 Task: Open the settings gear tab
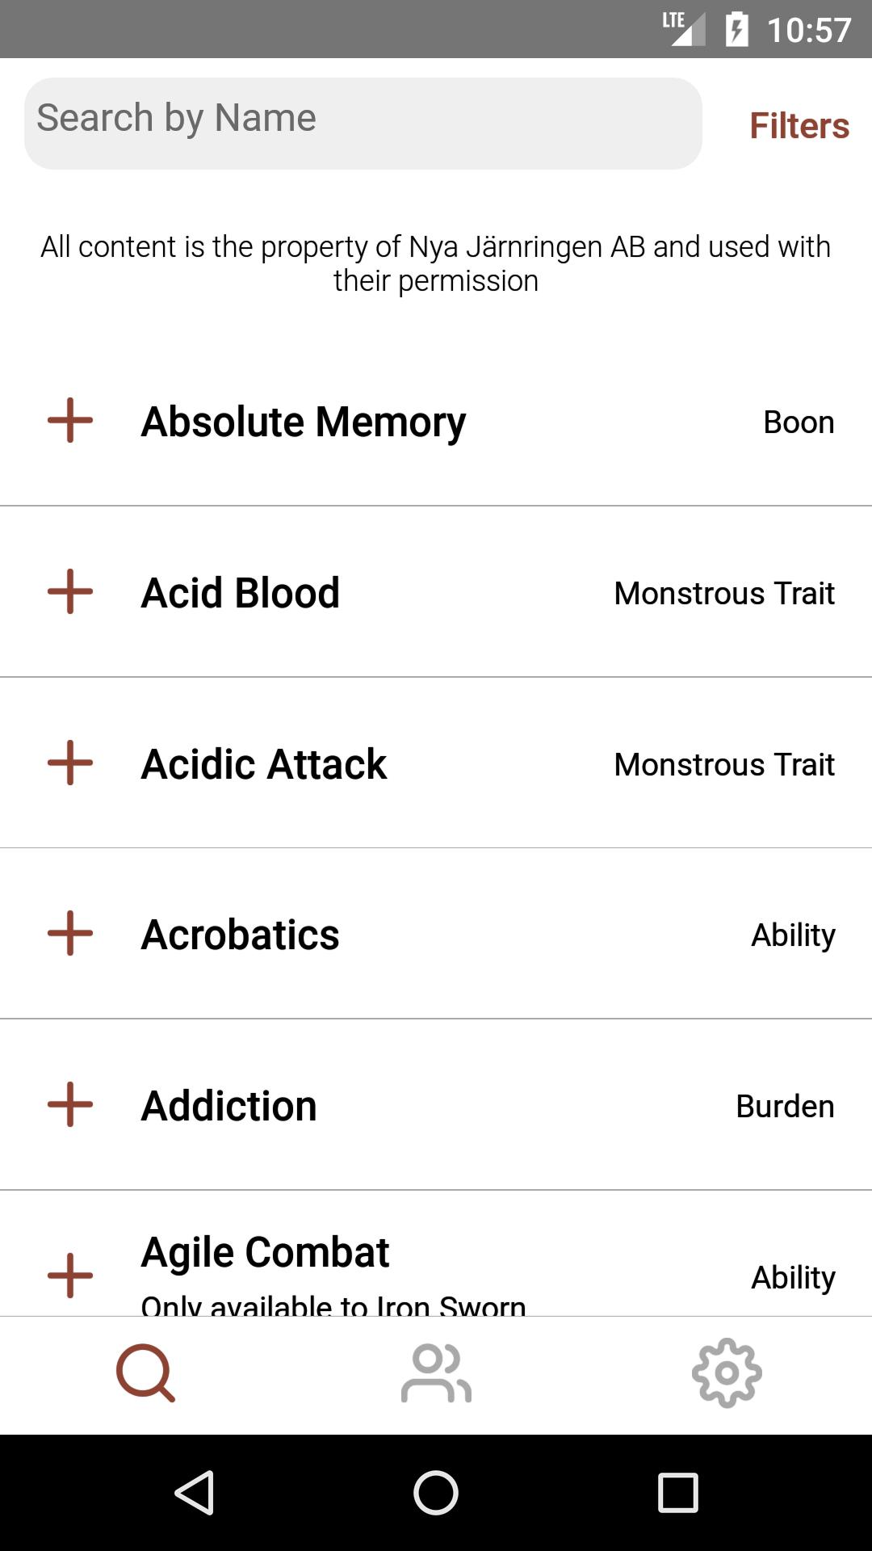coord(727,1372)
